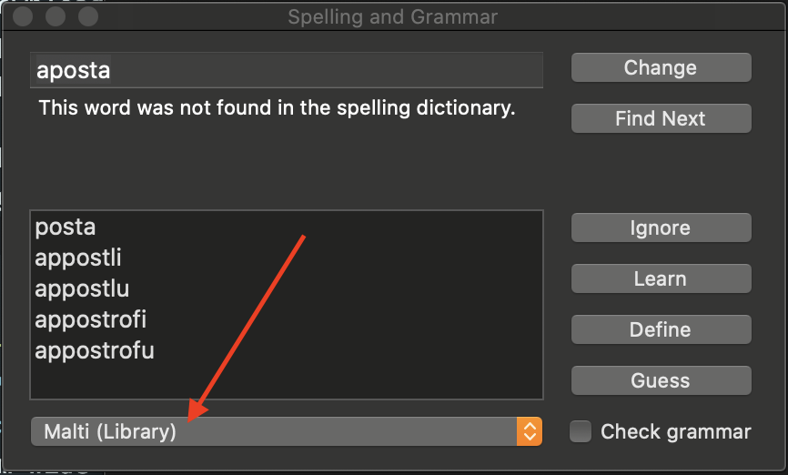Select suggestion 'posta'

(x=66, y=227)
